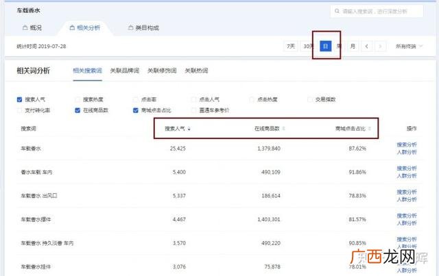Open 人群分析 for 车载香水 出风口 row
The image size is (439, 276).
[x=407, y=199]
